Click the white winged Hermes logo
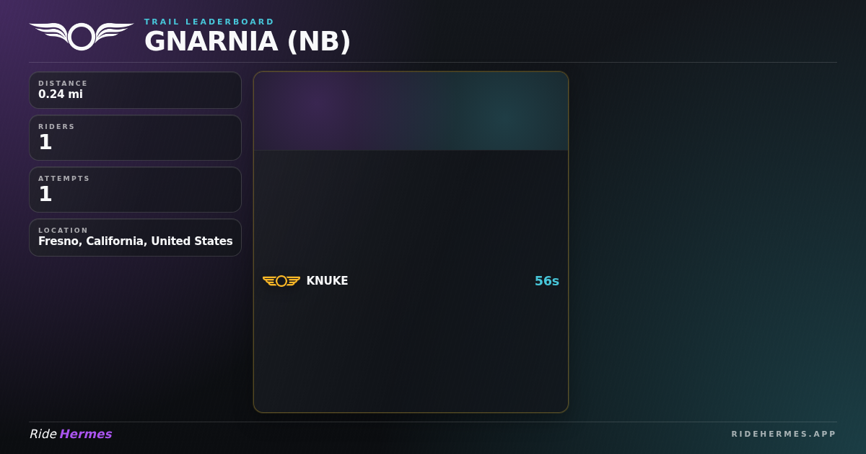The width and height of the screenshot is (866, 454). (x=82, y=36)
